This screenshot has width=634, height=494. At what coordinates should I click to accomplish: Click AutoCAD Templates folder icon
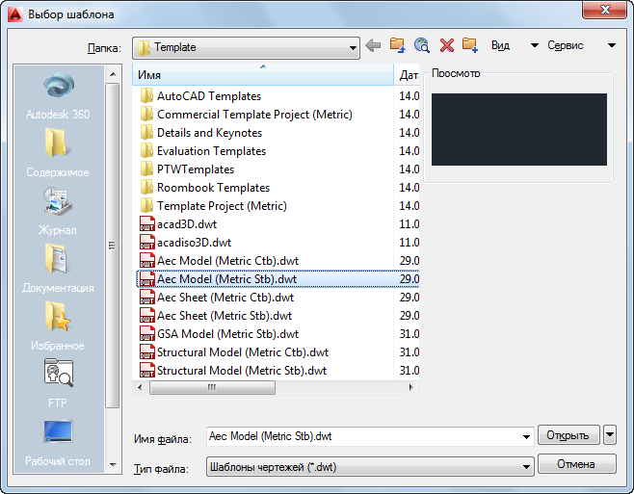[145, 96]
